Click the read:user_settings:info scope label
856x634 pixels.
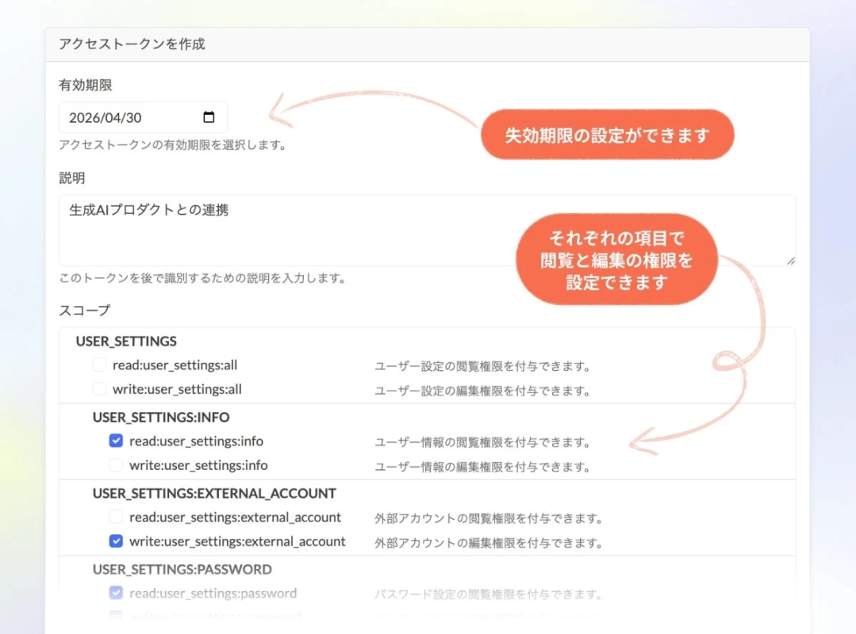196,443
